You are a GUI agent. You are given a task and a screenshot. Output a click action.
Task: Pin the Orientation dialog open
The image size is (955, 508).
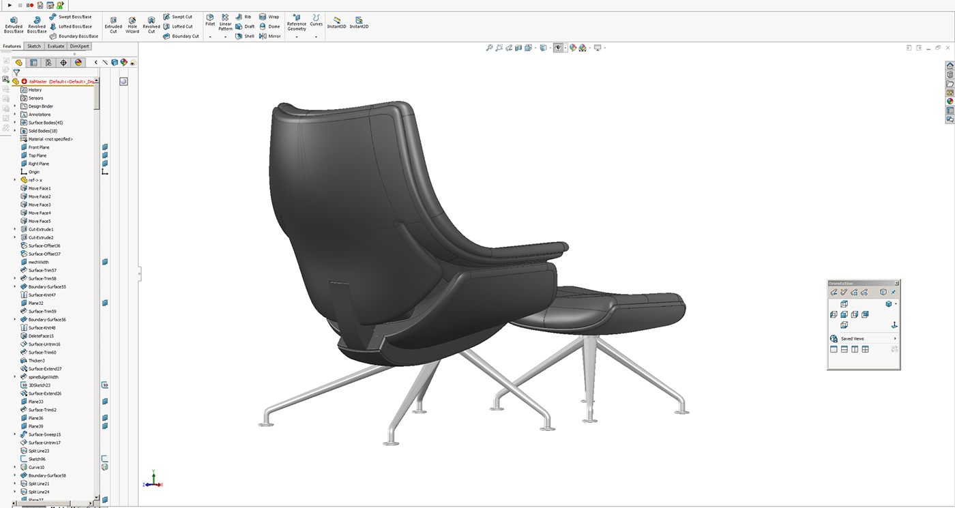pos(894,291)
